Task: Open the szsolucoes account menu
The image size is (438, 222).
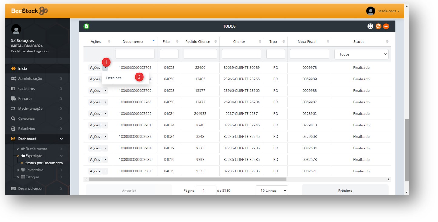Action: click(x=388, y=11)
